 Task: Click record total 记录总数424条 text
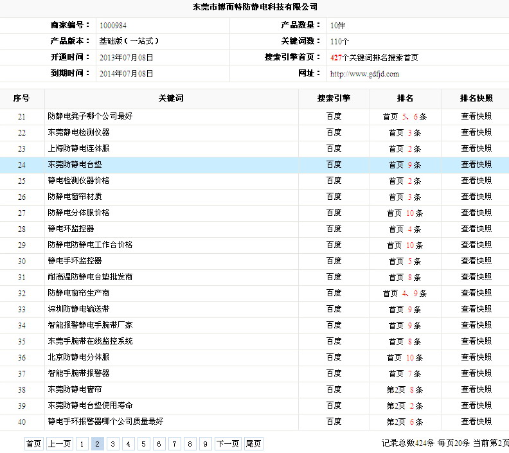click(x=408, y=443)
